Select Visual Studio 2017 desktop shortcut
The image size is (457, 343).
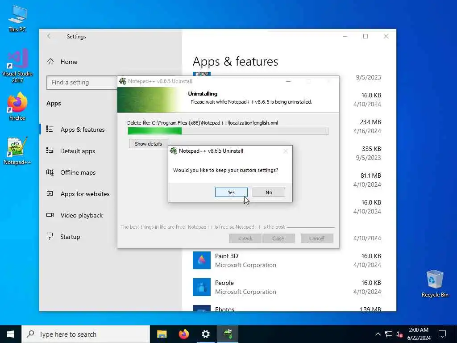coord(17,66)
